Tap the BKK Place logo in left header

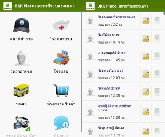(x=8, y=6)
